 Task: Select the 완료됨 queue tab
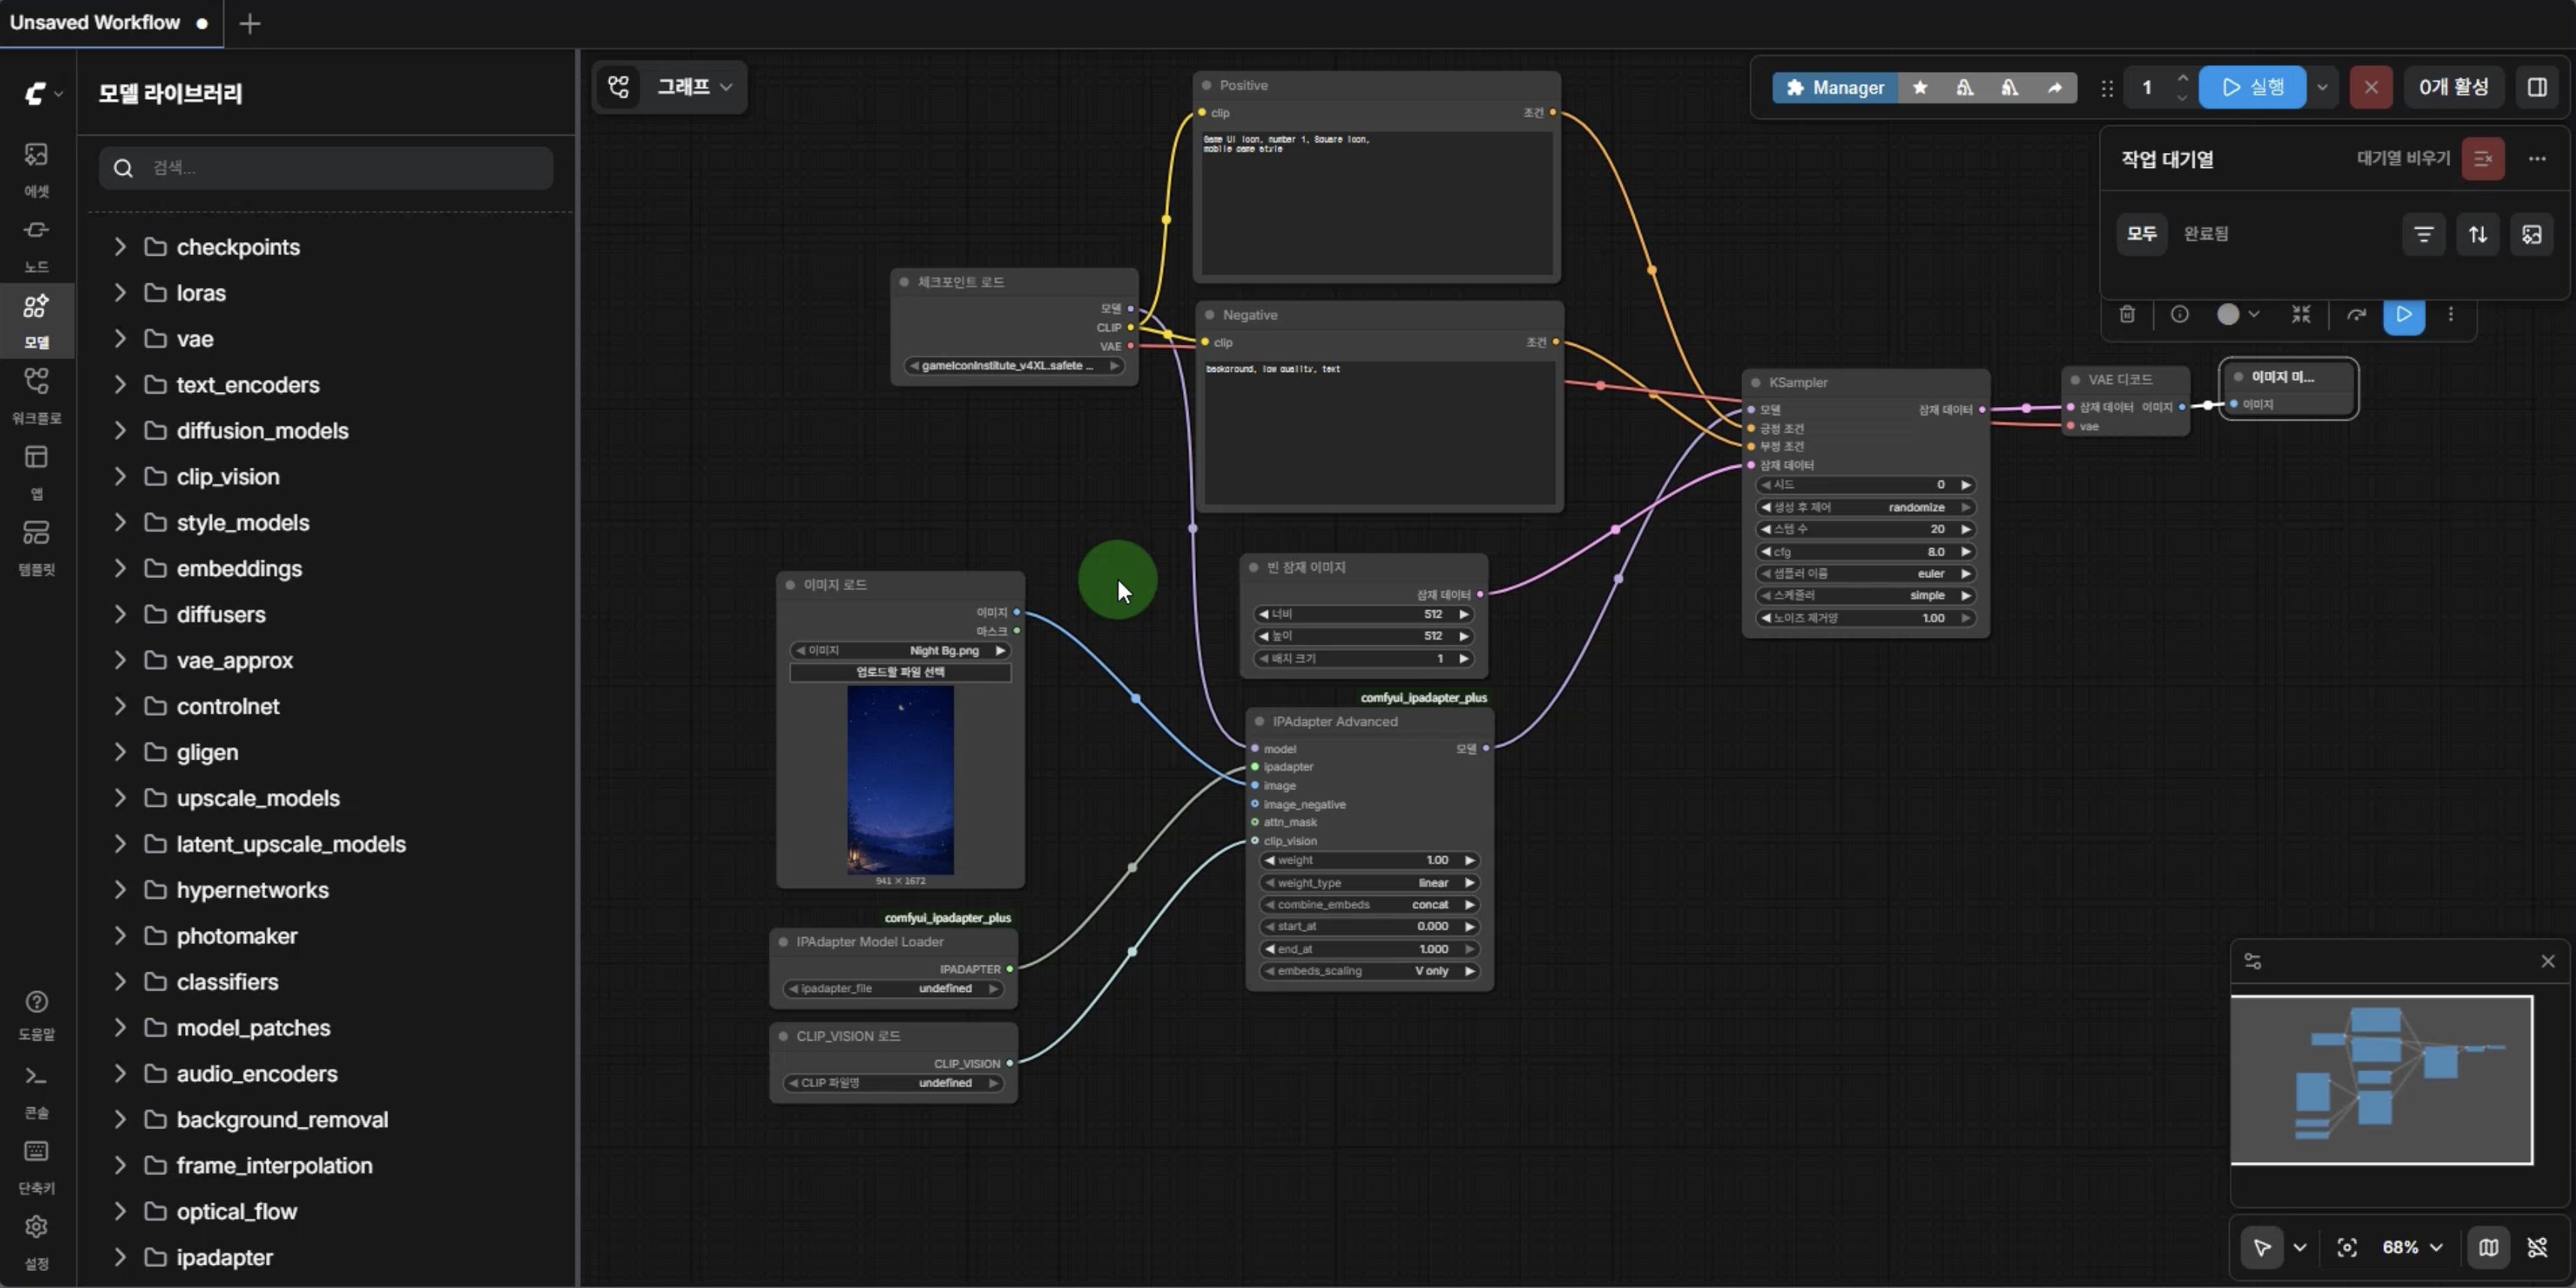(x=2205, y=234)
